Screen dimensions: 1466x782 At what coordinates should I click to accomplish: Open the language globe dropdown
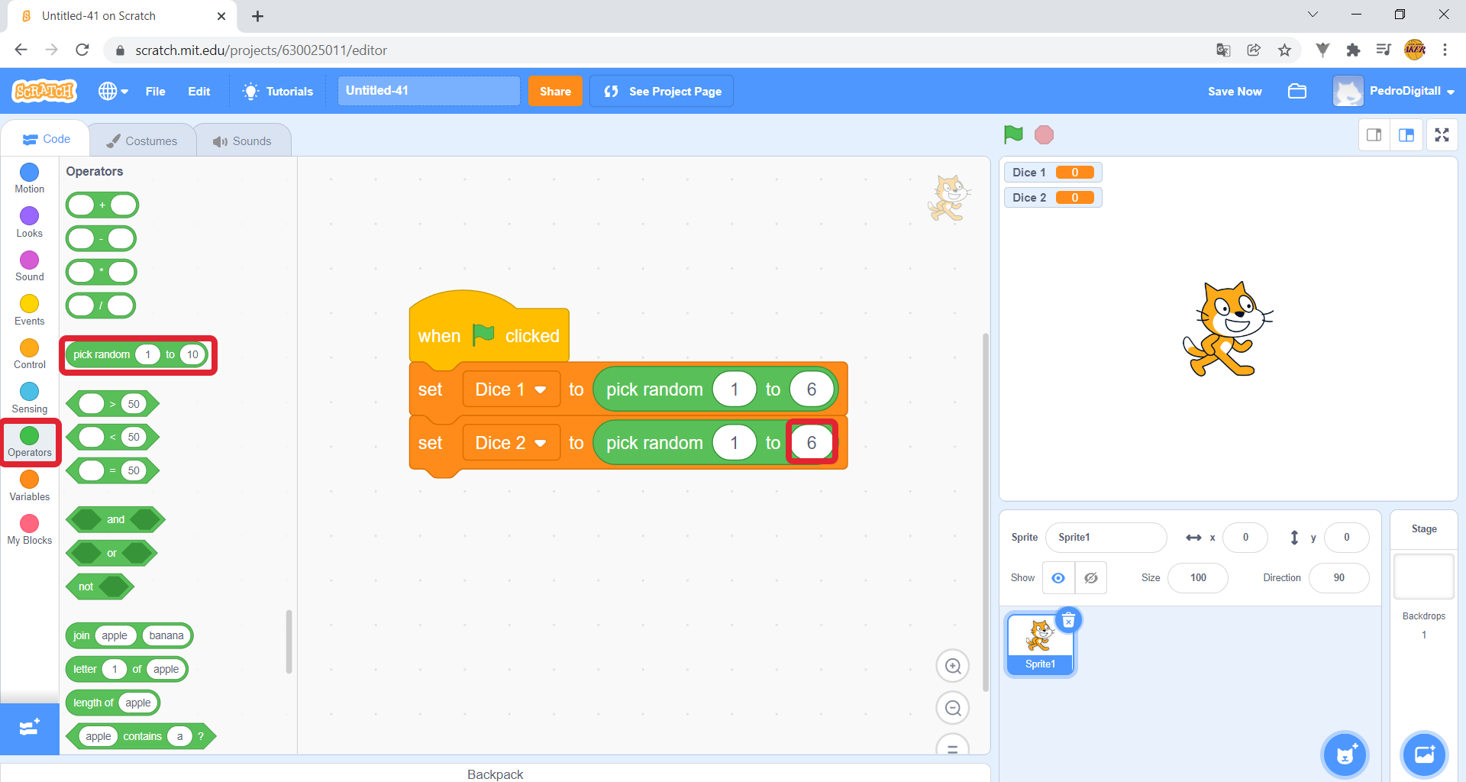pyautogui.click(x=112, y=91)
